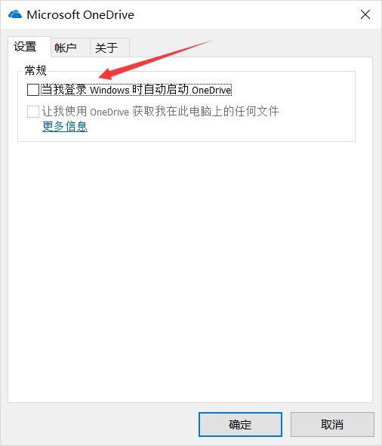Click the 常规 group box heading
The width and height of the screenshot is (382, 446).
[35, 70]
